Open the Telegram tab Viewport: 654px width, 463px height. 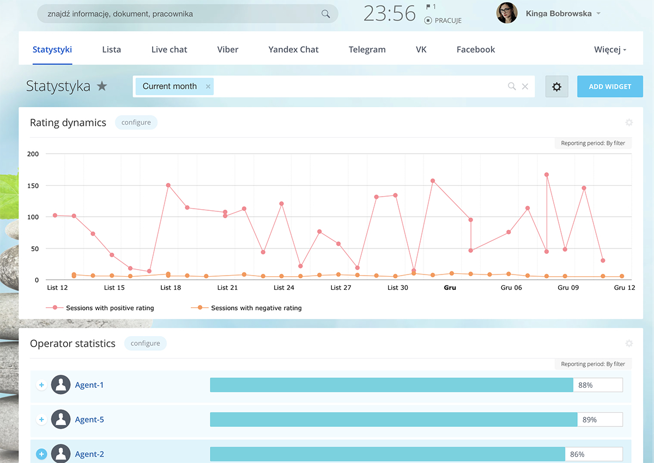tap(367, 50)
